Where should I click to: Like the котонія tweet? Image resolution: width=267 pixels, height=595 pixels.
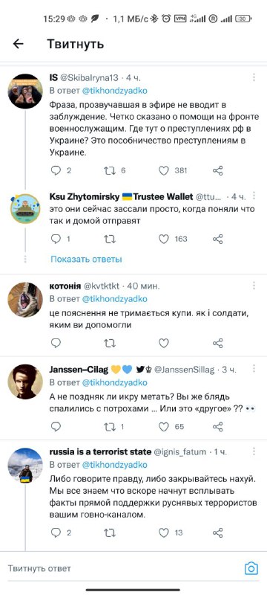[163, 344]
